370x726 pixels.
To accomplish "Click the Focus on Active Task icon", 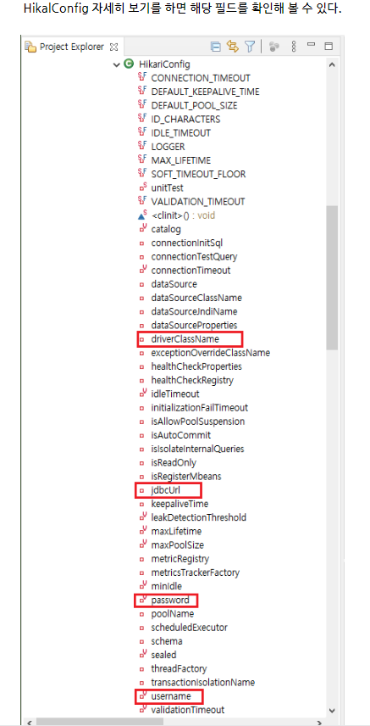I will tap(274, 47).
